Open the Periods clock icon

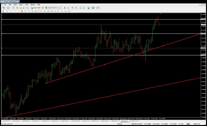(x=93, y=8)
